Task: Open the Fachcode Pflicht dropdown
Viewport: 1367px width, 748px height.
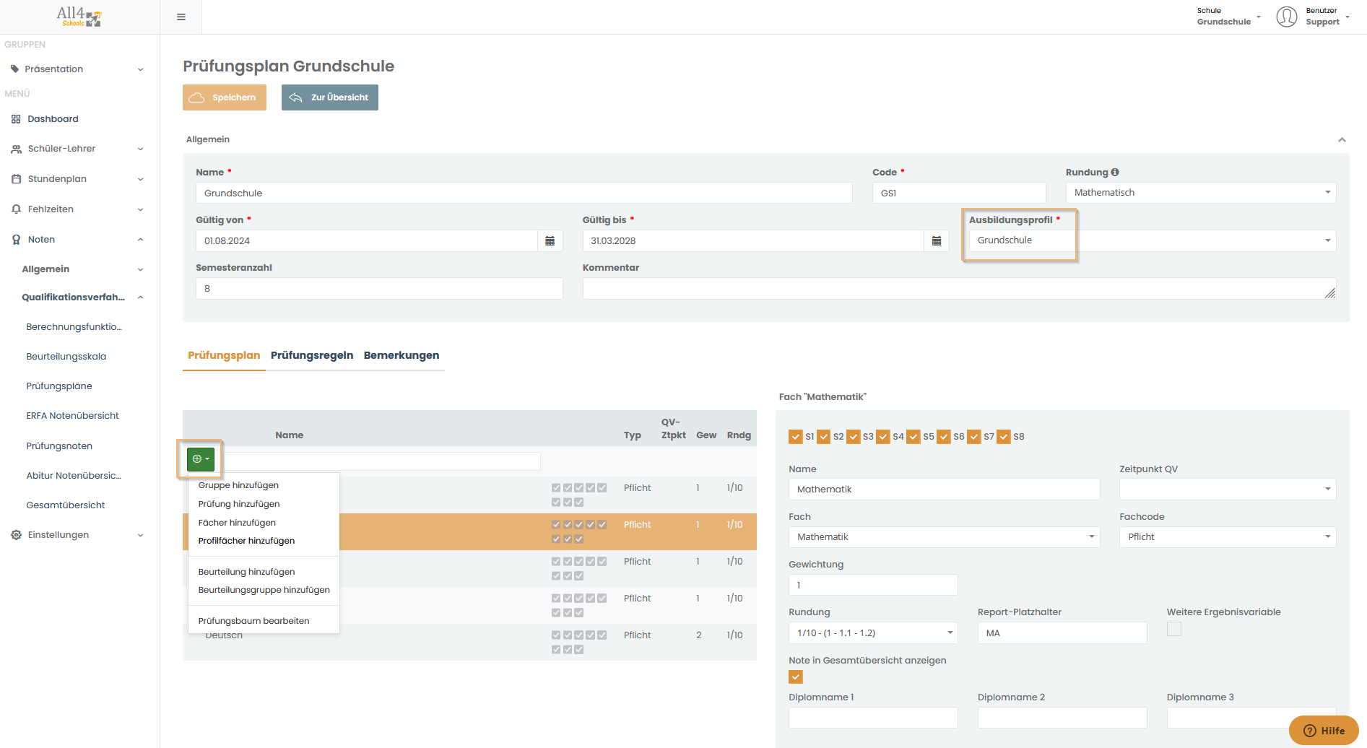Action: pyautogui.click(x=1228, y=537)
